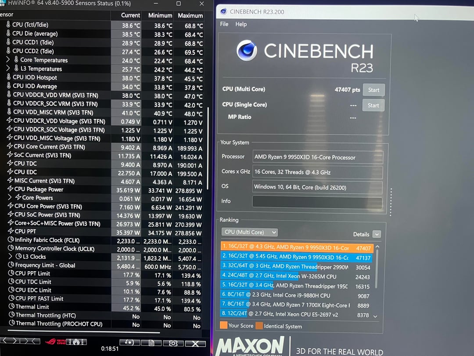Open the File menu in Cinebench
Viewport: 474px width, 356px height.
pyautogui.click(x=224, y=24)
